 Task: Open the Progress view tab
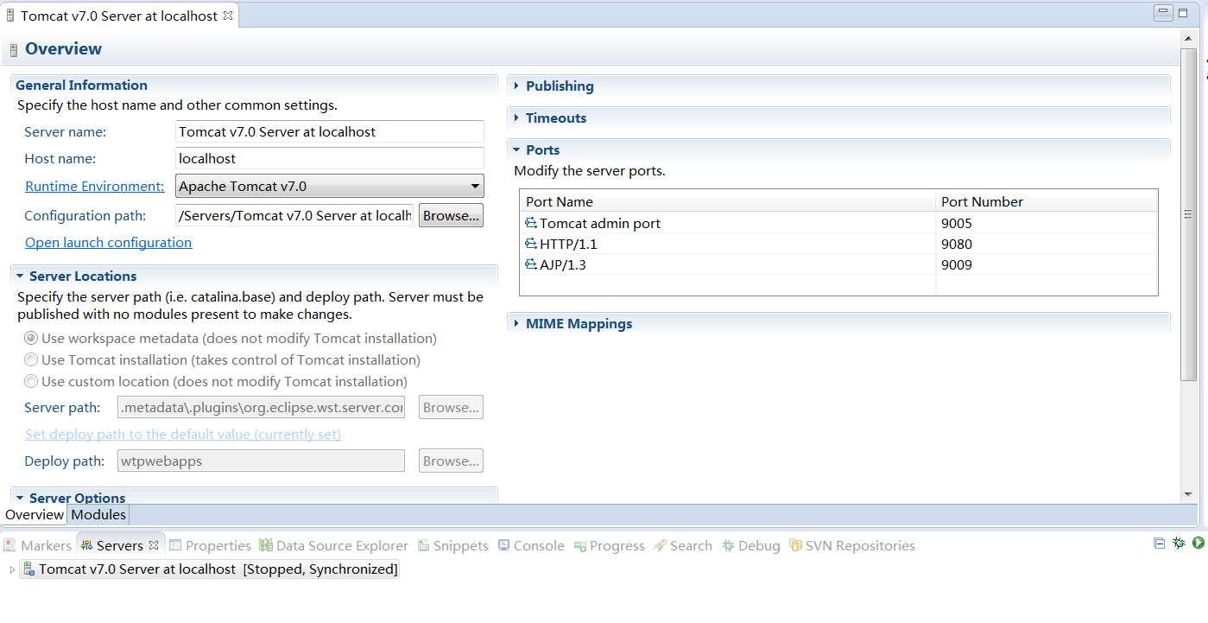(x=610, y=545)
